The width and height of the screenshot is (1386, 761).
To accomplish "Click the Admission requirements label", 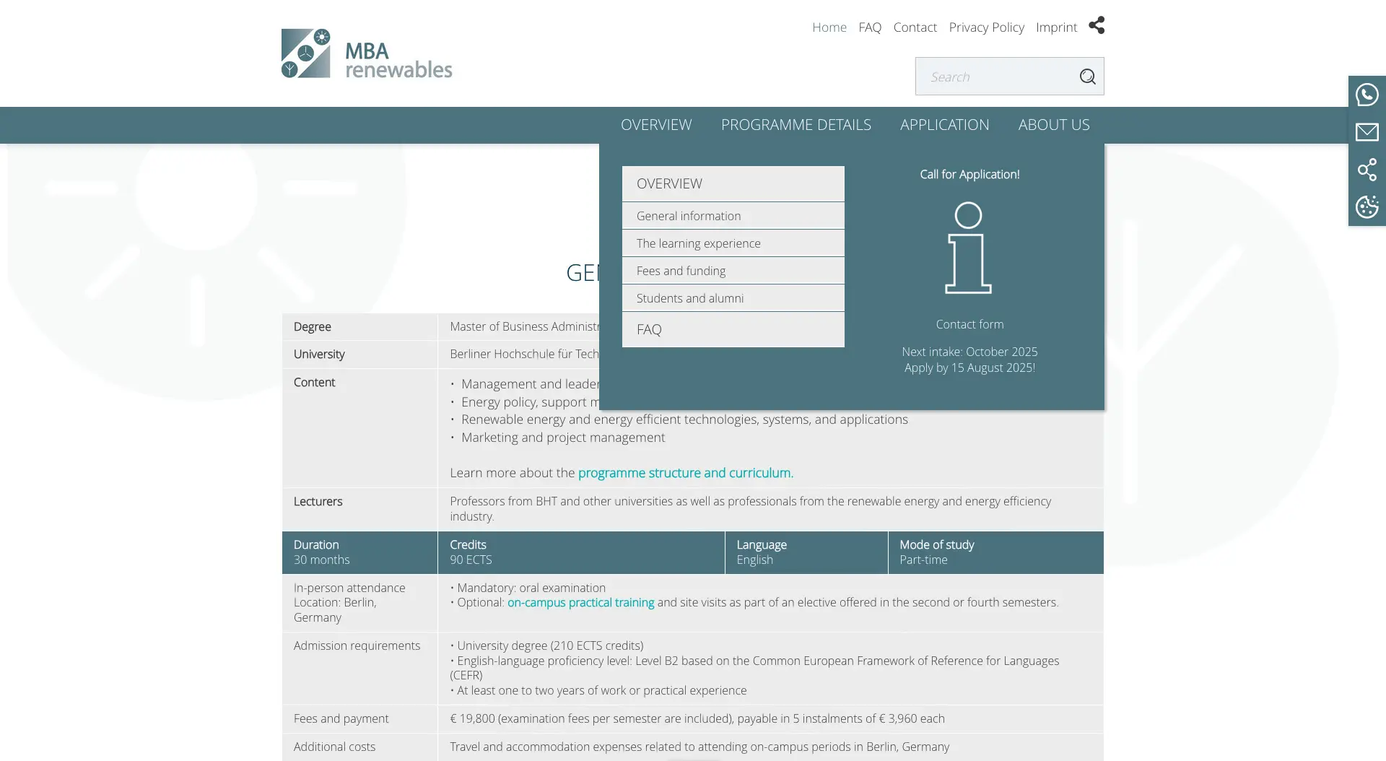I will click(357, 645).
